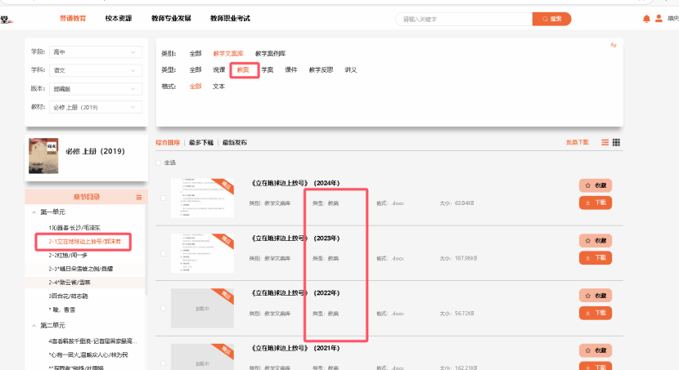Tick checkbox for the 2022年 document
The image size is (679, 370).
[x=164, y=308]
